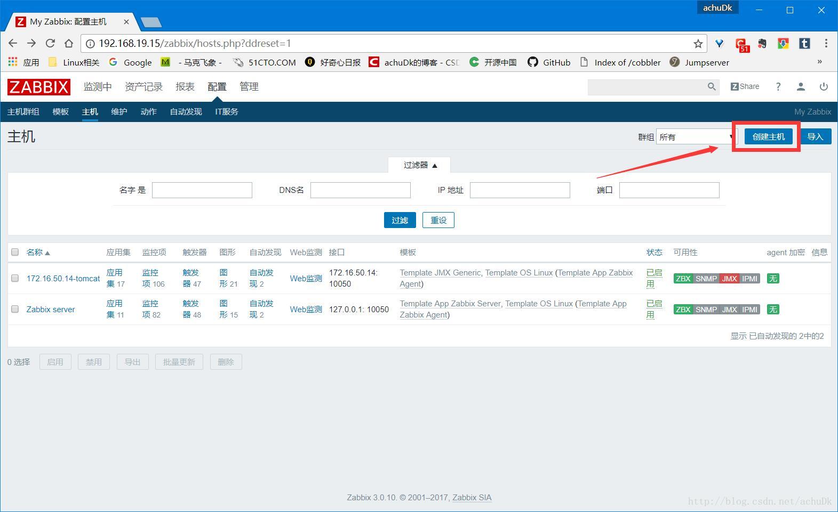Reset filter with 重设 button

[438, 220]
